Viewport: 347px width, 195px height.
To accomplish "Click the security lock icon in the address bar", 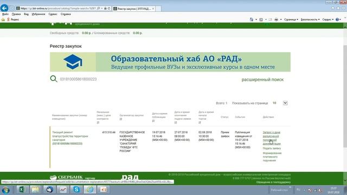I will click(105, 9).
